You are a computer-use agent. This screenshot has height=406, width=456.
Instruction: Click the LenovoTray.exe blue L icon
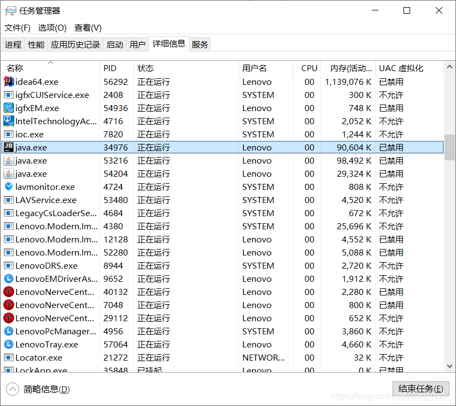pos(9,344)
